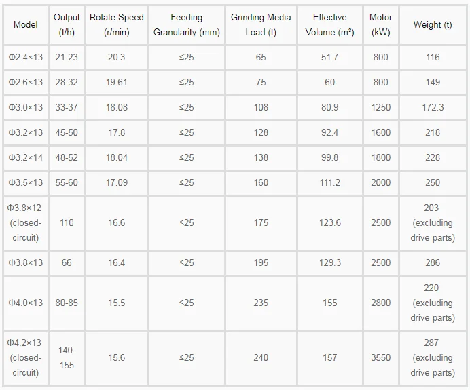Image resolution: width=470 pixels, height=390 pixels.
Task: Select the Φ3.8×12 closed-circuit model cell
Action: pyautogui.click(x=26, y=222)
